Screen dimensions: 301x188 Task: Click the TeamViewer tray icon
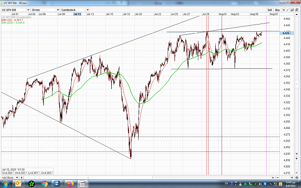coord(265,184)
